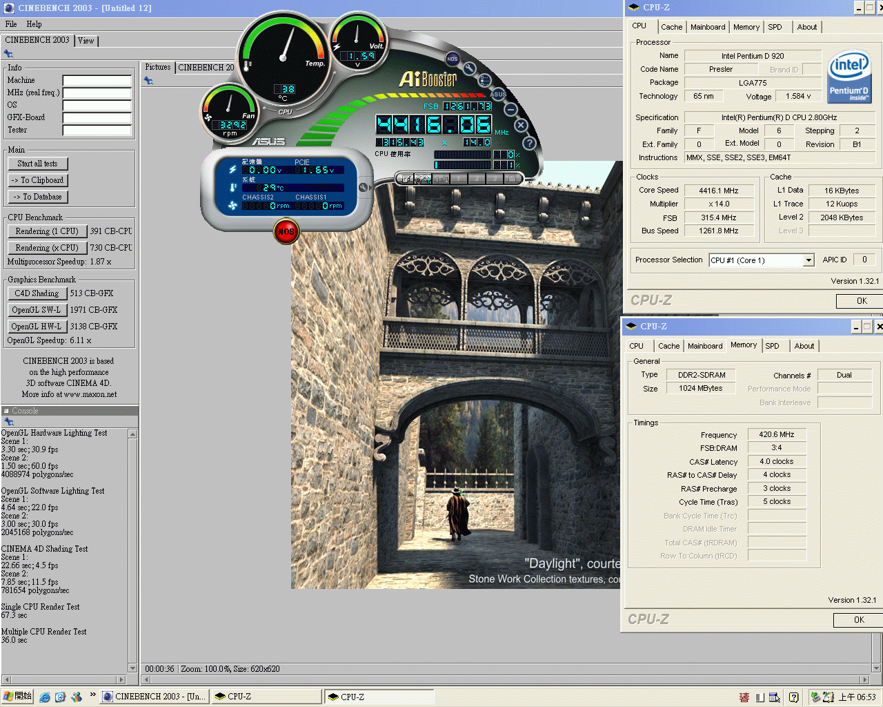The image size is (883, 707).
Task: Open the File menu in CINEBENCH
Action: point(11,23)
